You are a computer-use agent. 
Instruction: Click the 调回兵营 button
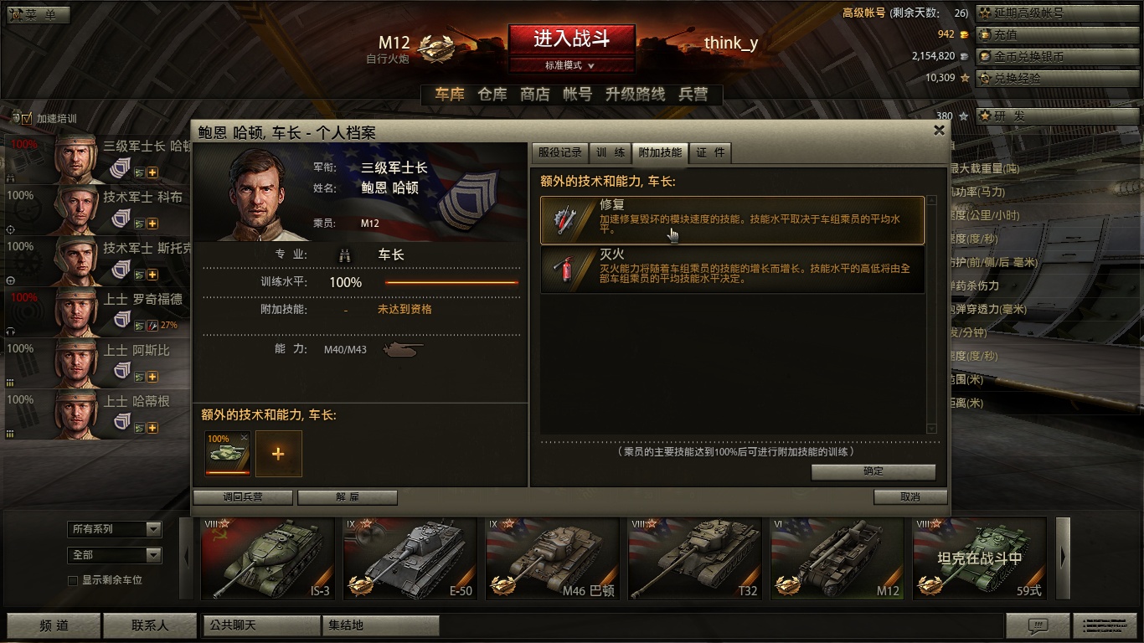click(243, 497)
